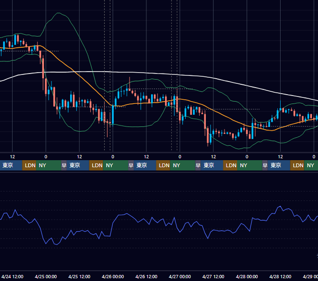The image size is (318, 281).
Task: Click the 4/26 12:00 time label
Action: (146, 276)
